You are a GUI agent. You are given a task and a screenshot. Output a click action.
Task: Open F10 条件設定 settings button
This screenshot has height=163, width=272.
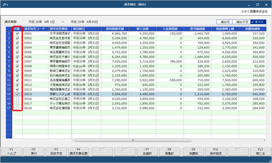(216, 152)
